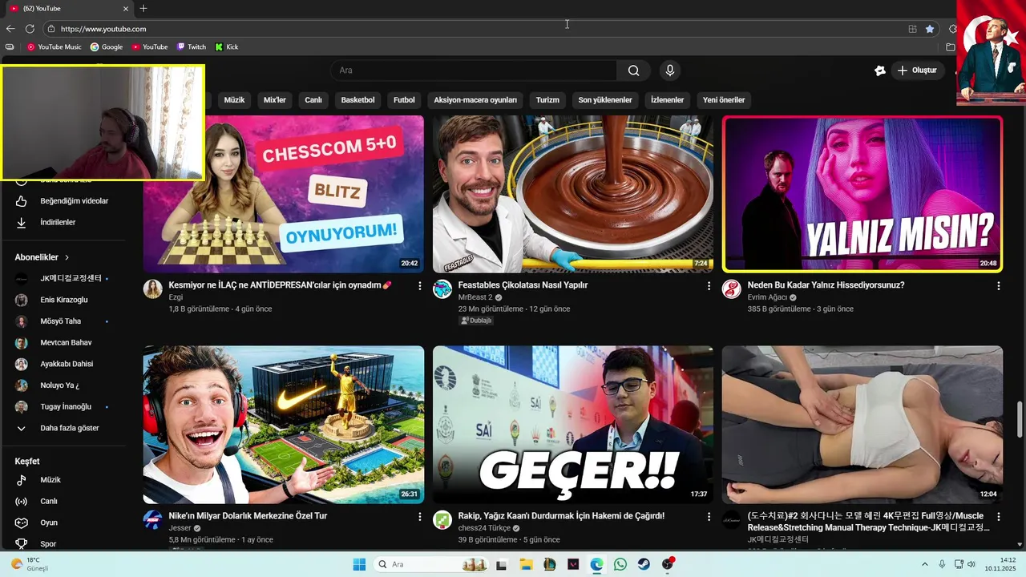The height and width of the screenshot is (577, 1026).
Task: Select the Turizm filter chip
Action: pos(547,100)
